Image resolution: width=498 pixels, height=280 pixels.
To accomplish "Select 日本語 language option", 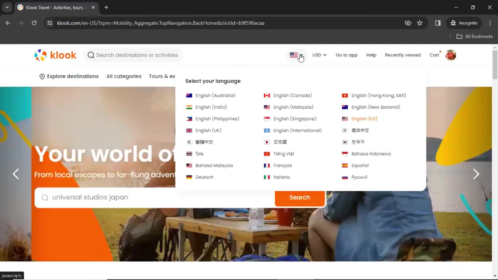I will (x=280, y=142).
